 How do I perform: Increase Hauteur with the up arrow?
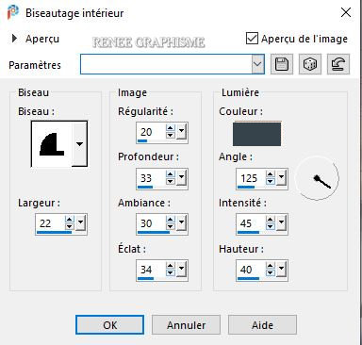pyautogui.click(x=270, y=266)
